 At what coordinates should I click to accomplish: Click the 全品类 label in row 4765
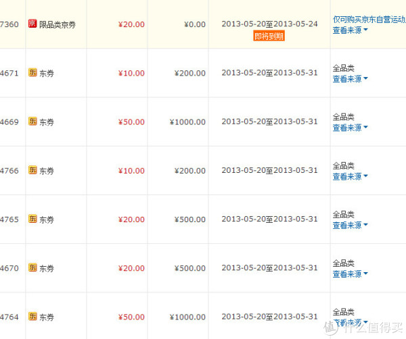[344, 215]
